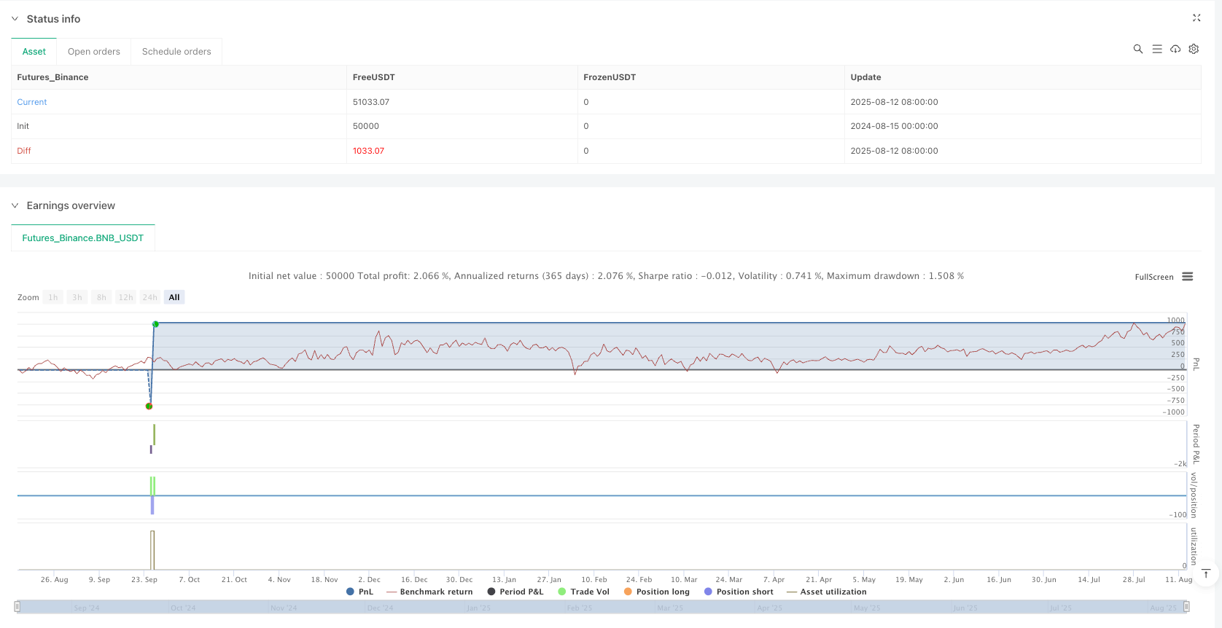Open the column list menu icon
The image size is (1222, 628).
[1156, 50]
